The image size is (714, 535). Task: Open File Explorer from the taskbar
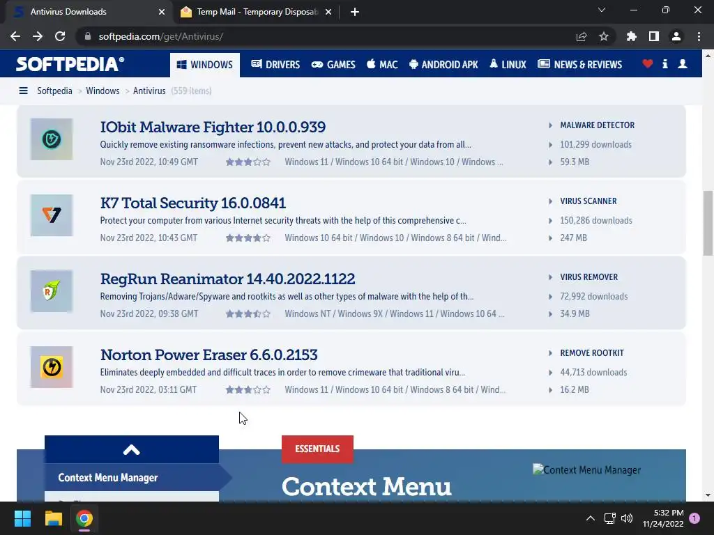pos(53,518)
